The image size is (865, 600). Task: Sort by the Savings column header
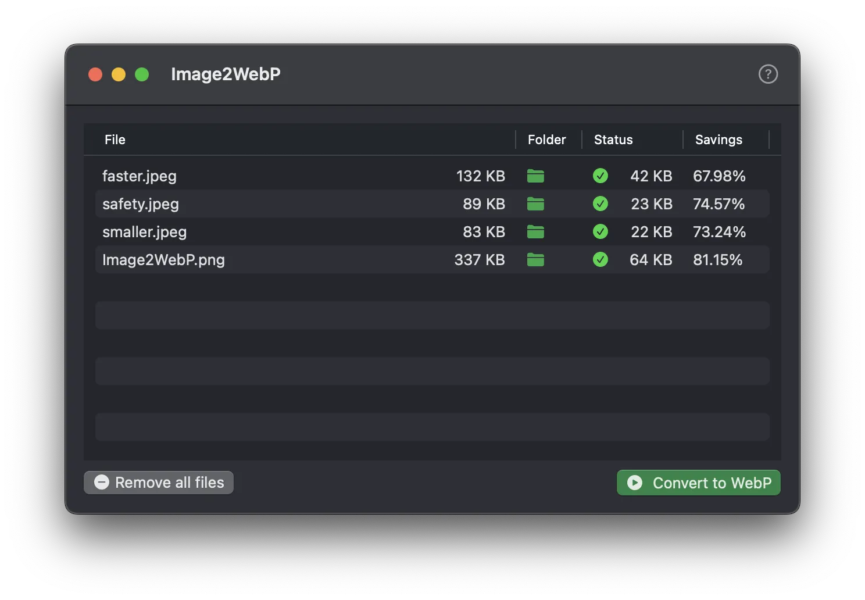coord(719,140)
